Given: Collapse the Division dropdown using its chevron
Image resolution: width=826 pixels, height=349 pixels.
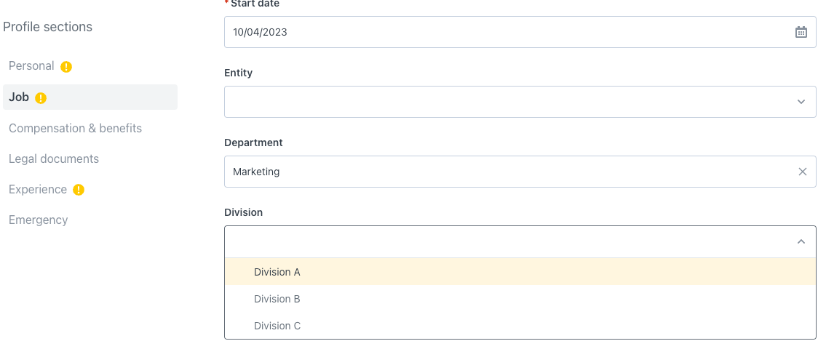Looking at the screenshot, I should click(801, 241).
